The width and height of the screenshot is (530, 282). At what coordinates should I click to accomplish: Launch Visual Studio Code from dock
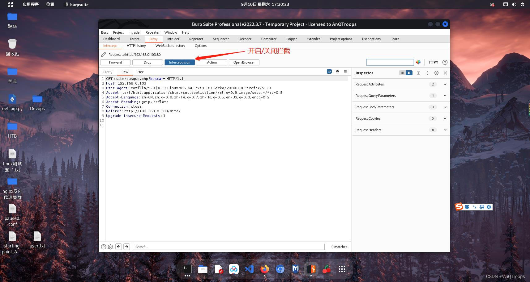(249, 269)
